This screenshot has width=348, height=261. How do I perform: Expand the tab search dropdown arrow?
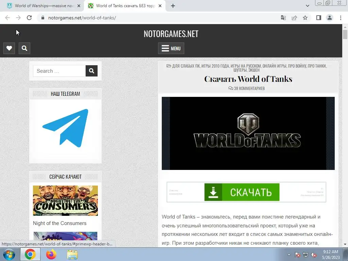click(x=307, y=6)
